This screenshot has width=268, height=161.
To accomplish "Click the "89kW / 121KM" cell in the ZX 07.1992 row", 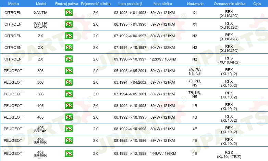I will 163,36.
